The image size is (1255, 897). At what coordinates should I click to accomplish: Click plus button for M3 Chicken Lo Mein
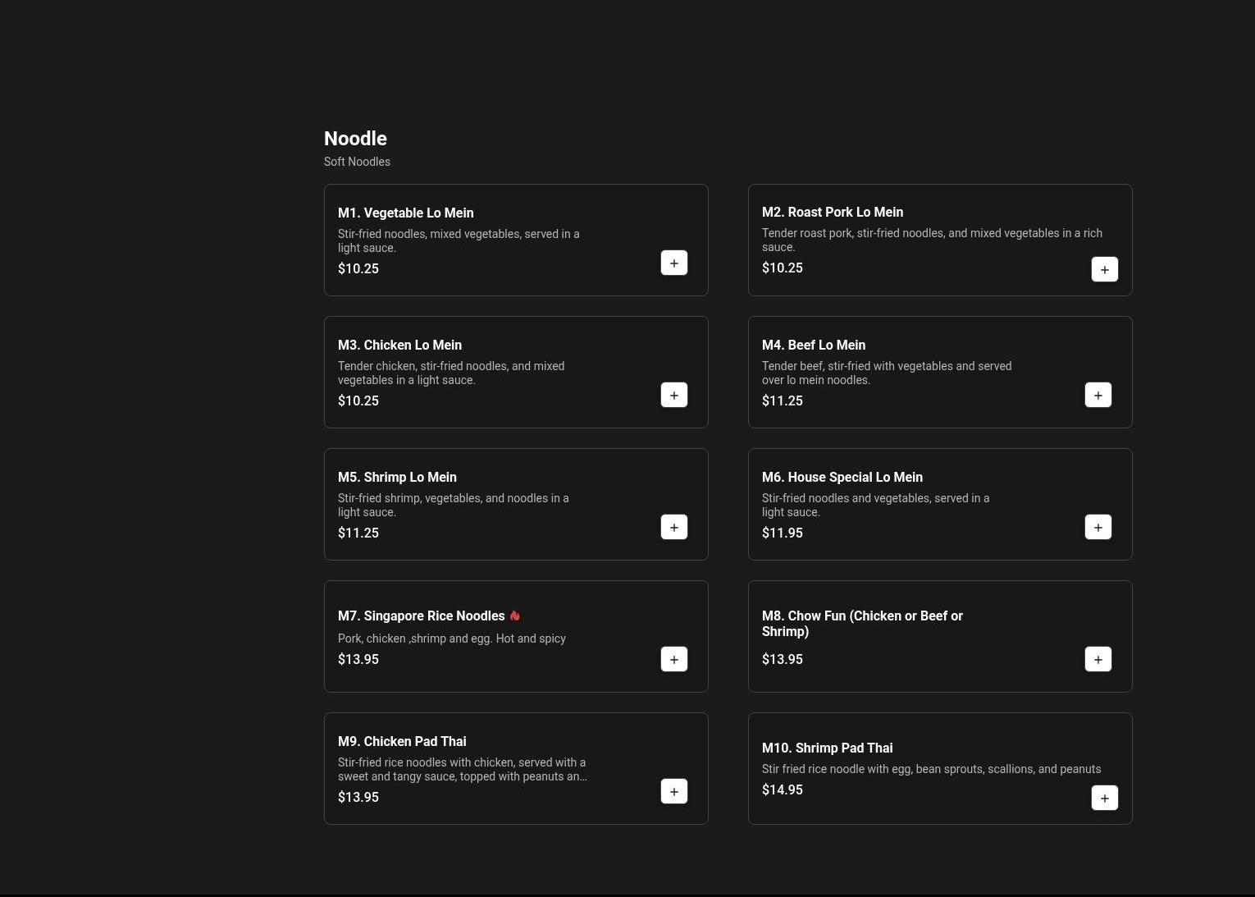(673, 395)
